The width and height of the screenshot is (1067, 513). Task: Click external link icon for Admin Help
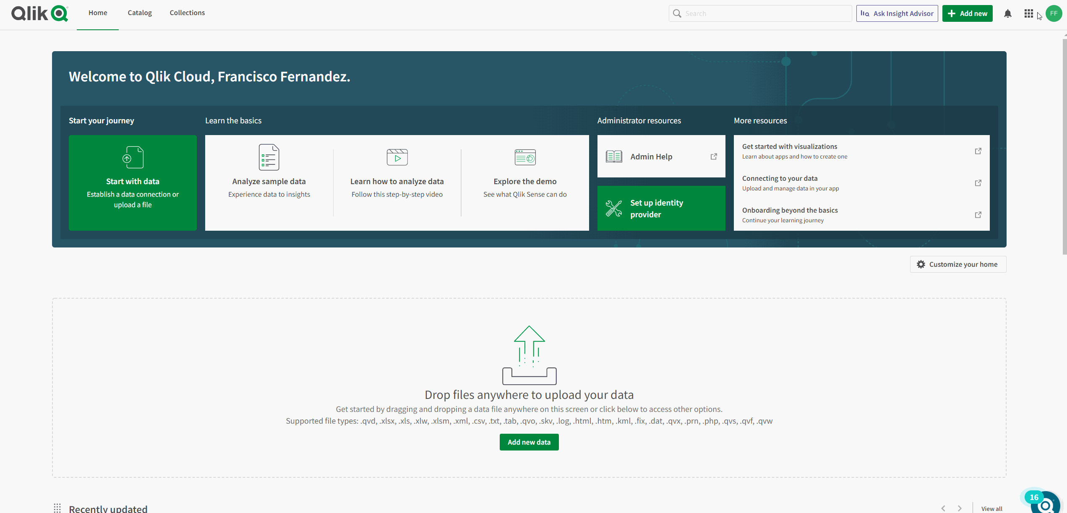tap(714, 156)
